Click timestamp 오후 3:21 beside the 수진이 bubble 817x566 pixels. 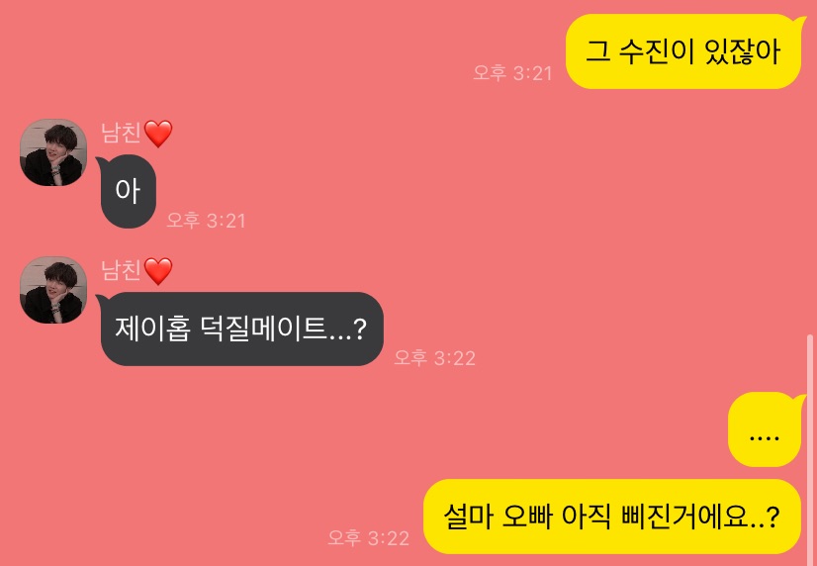512,73
